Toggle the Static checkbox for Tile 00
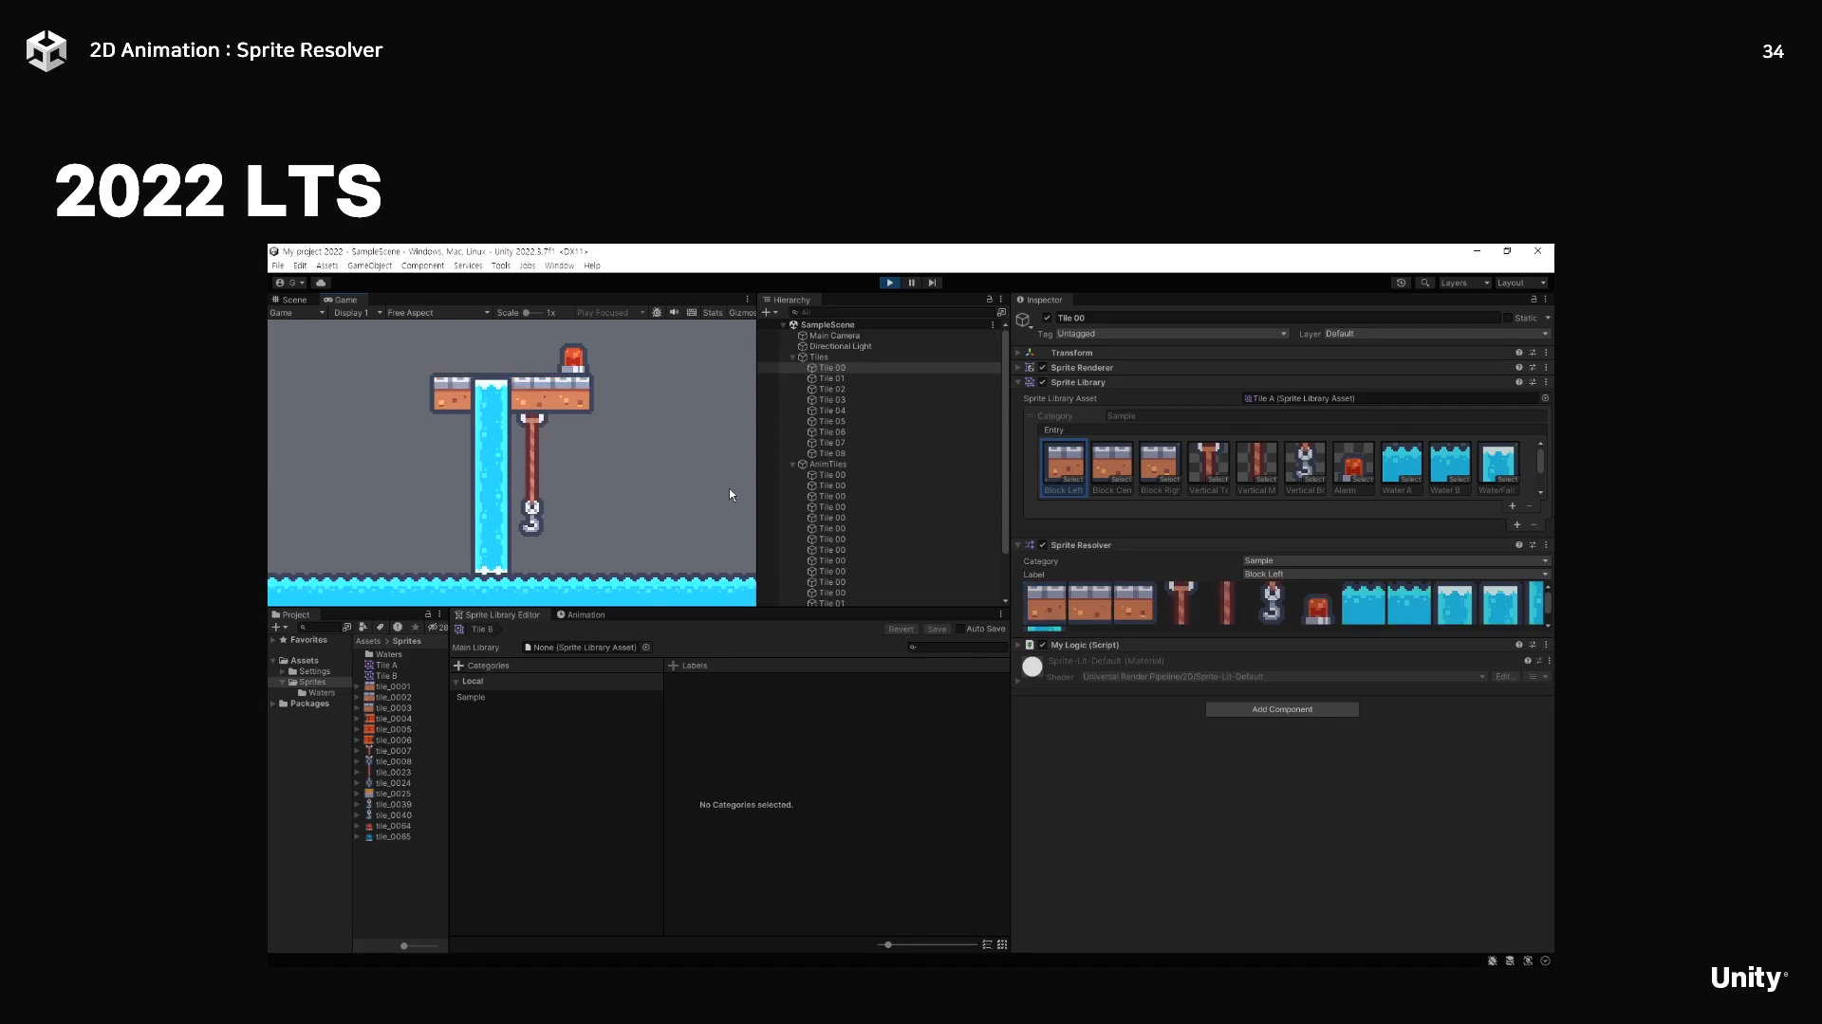 1508,318
